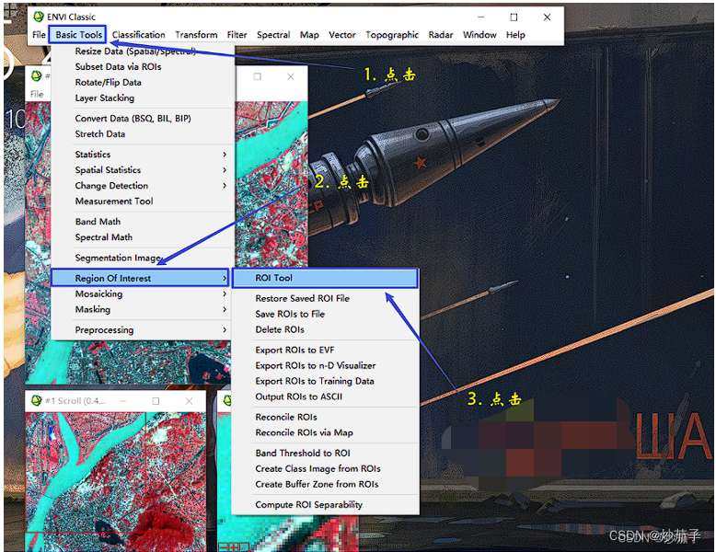Screen dimensions: 716x552
Task: Minimize the ENVI Classic window
Action: click(480, 17)
